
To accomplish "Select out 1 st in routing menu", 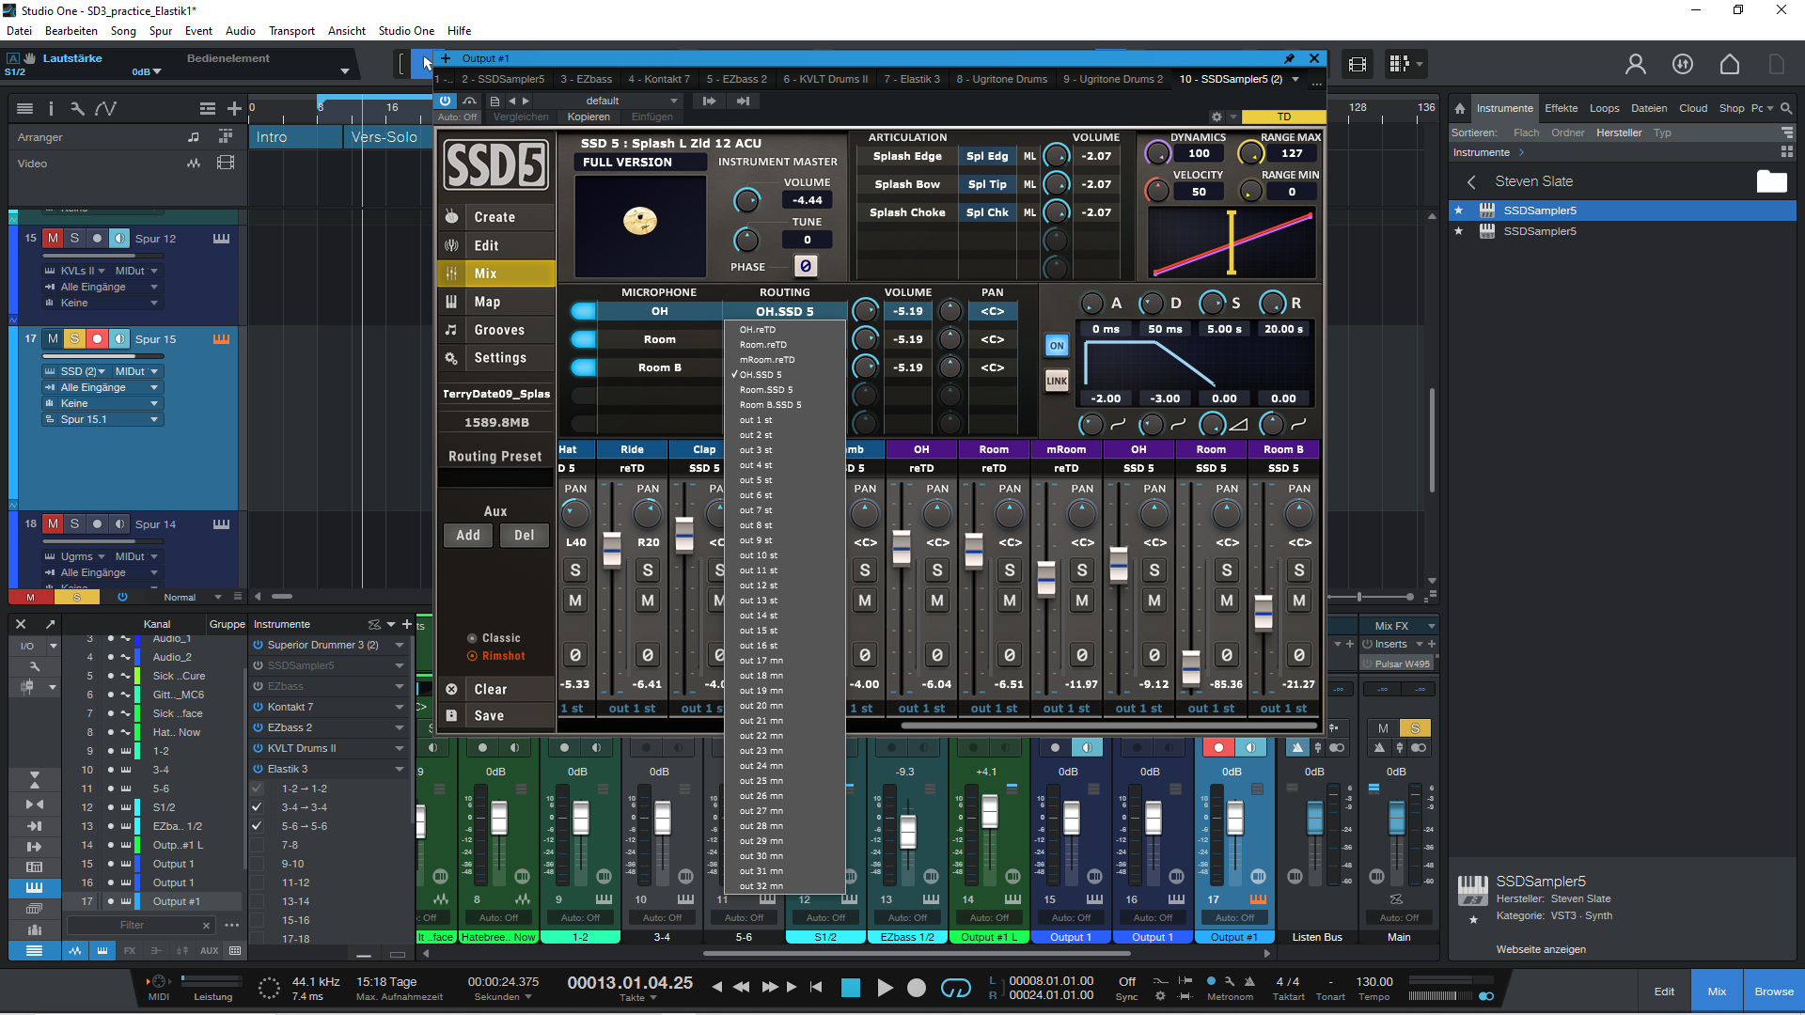I will [x=756, y=420].
